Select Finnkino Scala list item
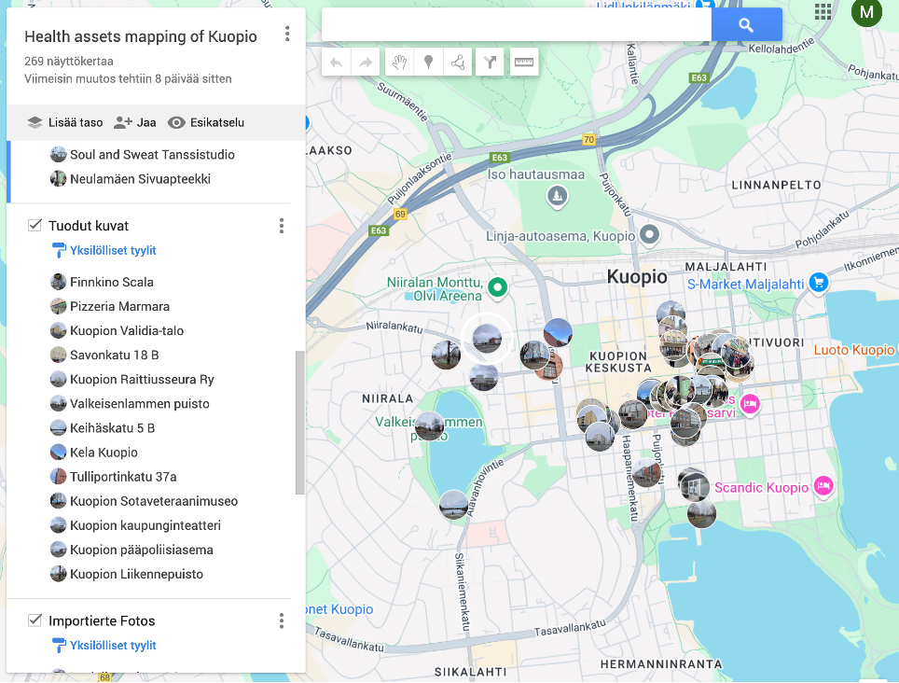 [x=111, y=282]
